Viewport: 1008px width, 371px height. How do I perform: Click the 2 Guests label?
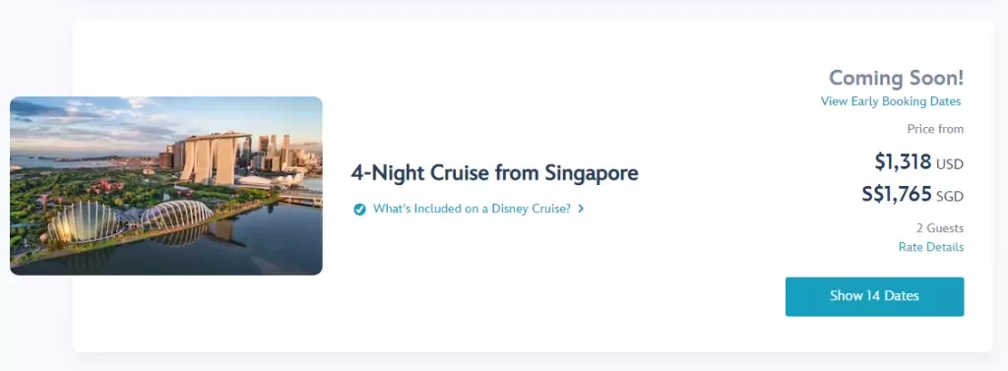940,228
